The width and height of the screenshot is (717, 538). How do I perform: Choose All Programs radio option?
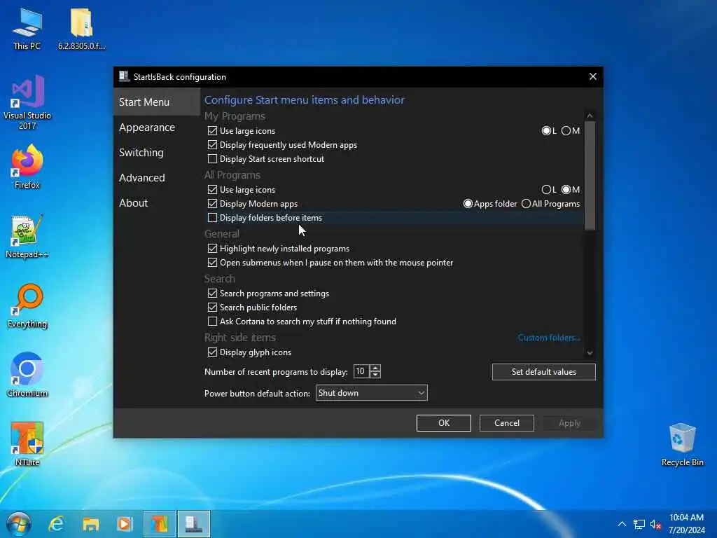[x=526, y=204]
